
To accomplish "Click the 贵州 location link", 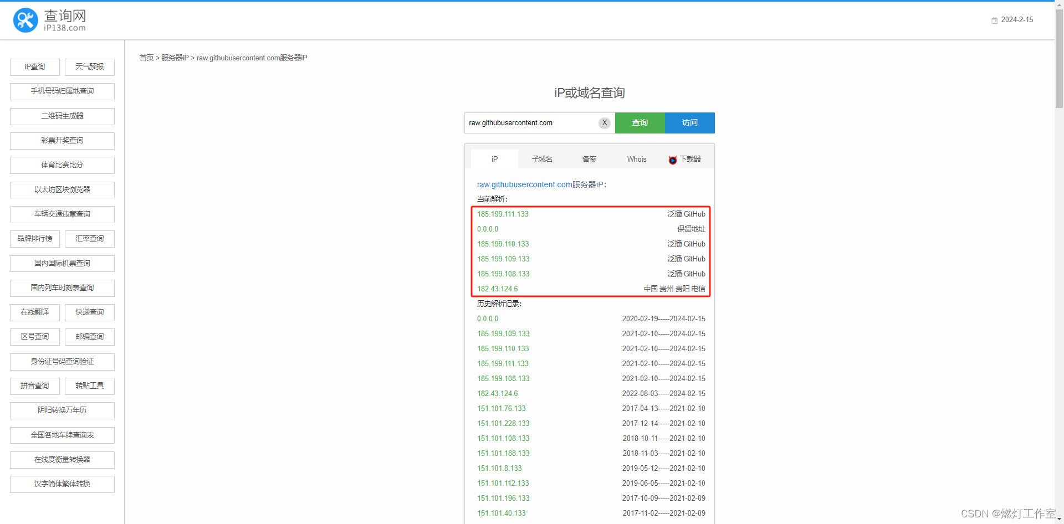I will pyautogui.click(x=667, y=289).
